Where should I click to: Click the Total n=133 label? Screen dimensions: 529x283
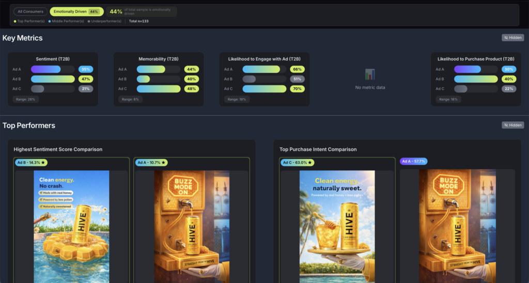(x=138, y=21)
